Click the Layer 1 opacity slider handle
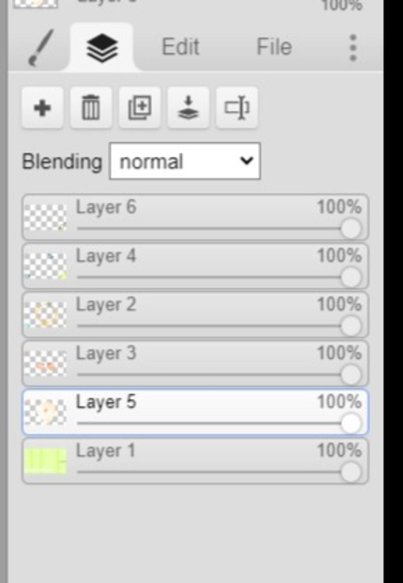The height and width of the screenshot is (583, 403). (x=351, y=472)
